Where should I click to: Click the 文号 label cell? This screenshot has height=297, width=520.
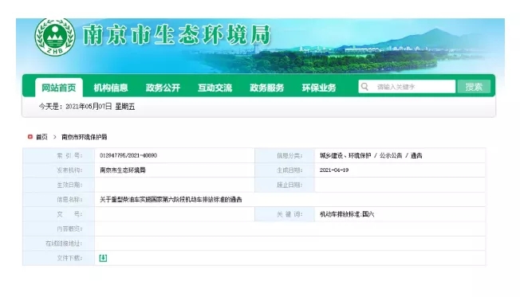(x=59, y=214)
